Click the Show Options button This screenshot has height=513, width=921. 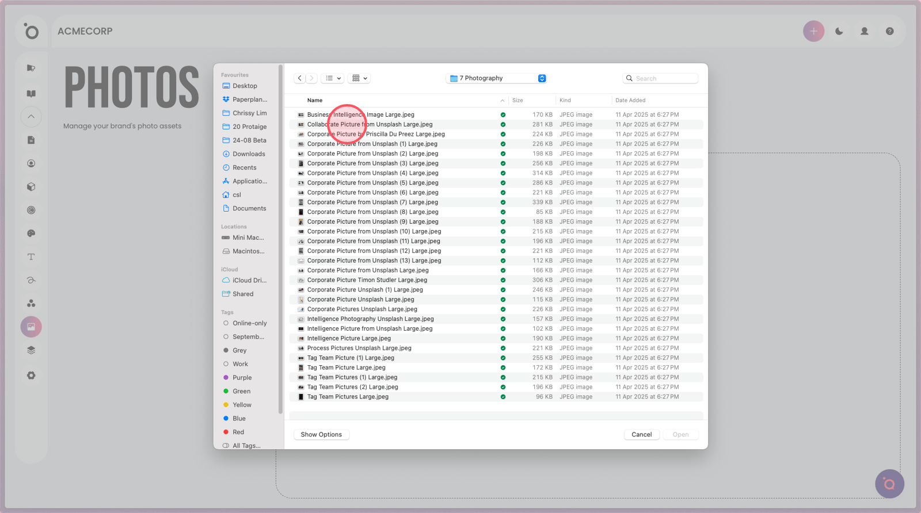pyautogui.click(x=321, y=435)
